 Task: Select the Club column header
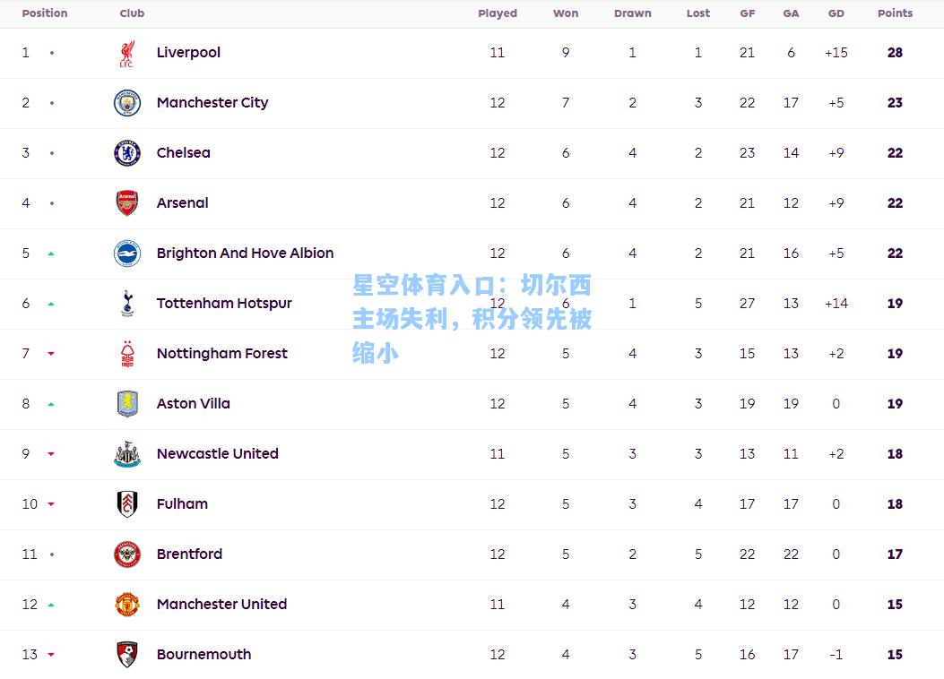pyautogui.click(x=132, y=13)
